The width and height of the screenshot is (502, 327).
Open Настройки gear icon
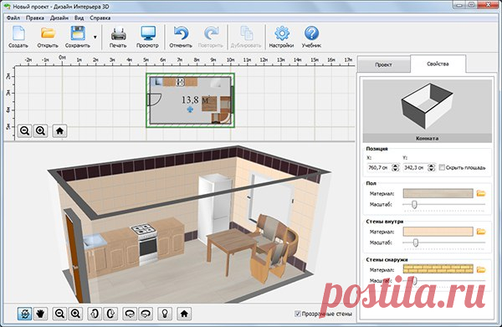point(282,33)
